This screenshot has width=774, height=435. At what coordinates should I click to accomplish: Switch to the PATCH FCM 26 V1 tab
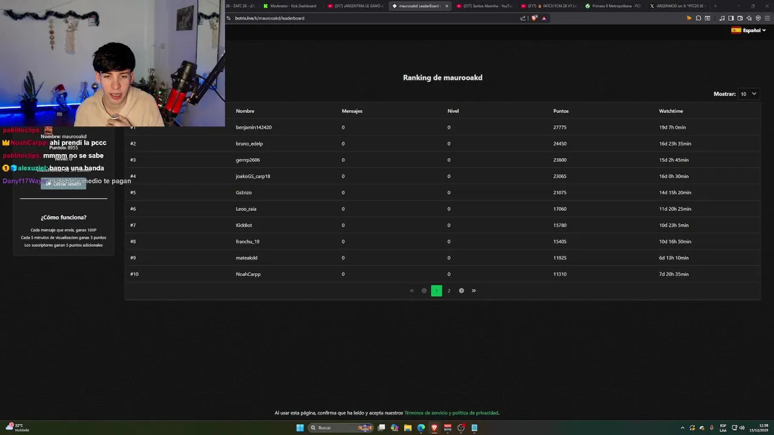(x=549, y=6)
